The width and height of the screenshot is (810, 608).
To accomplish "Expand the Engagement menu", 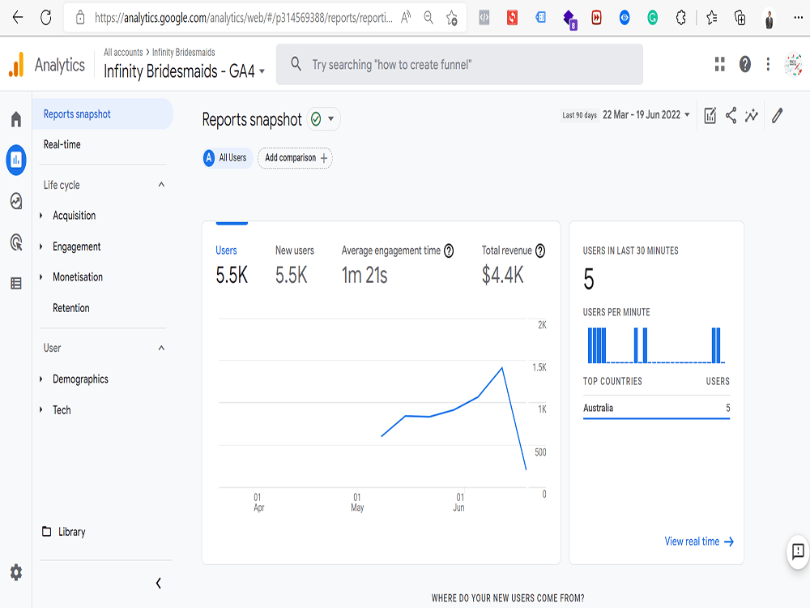I will click(76, 246).
